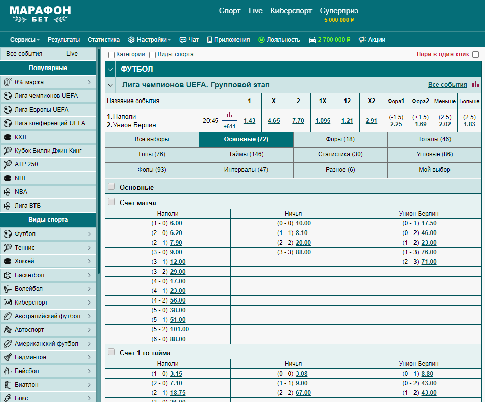Click the shuttlecock icon by Бадминтон
Viewport: 485px width, 402px height.
pos(8,357)
